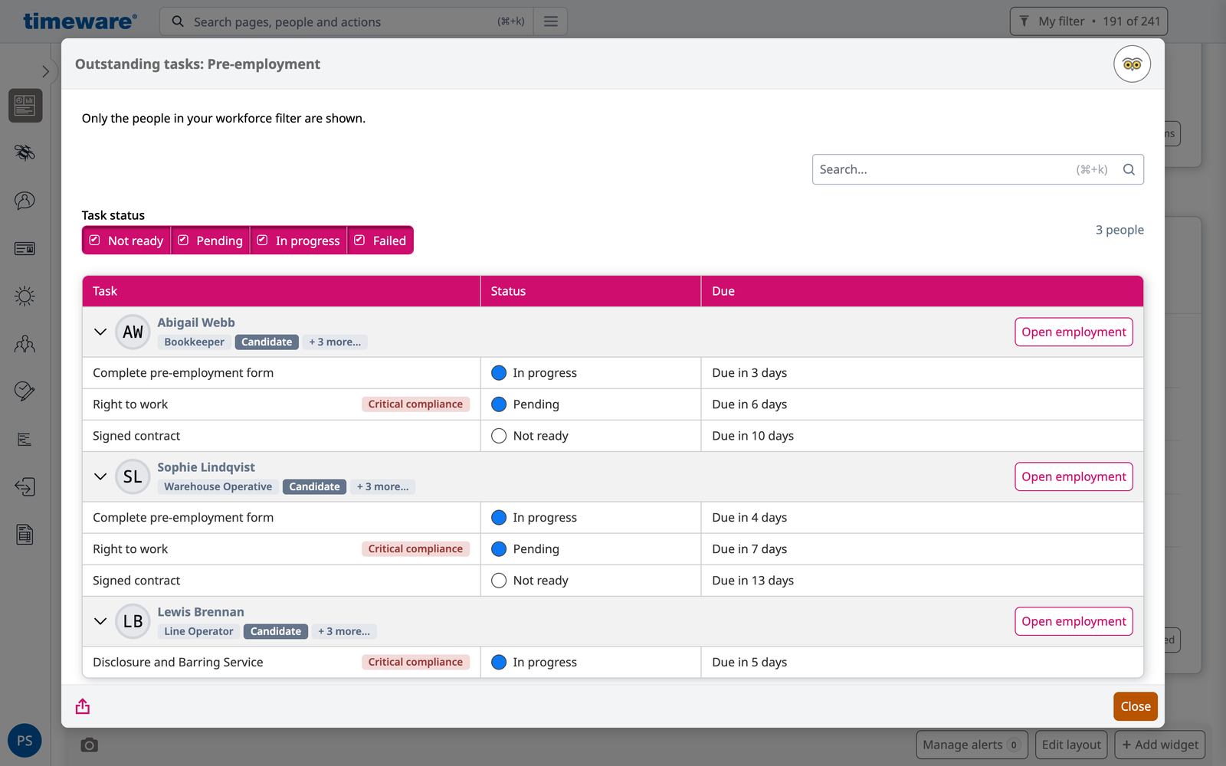Image resolution: width=1226 pixels, height=766 pixels.
Task: Open the sun icon in sidebar
Action: [x=25, y=296]
